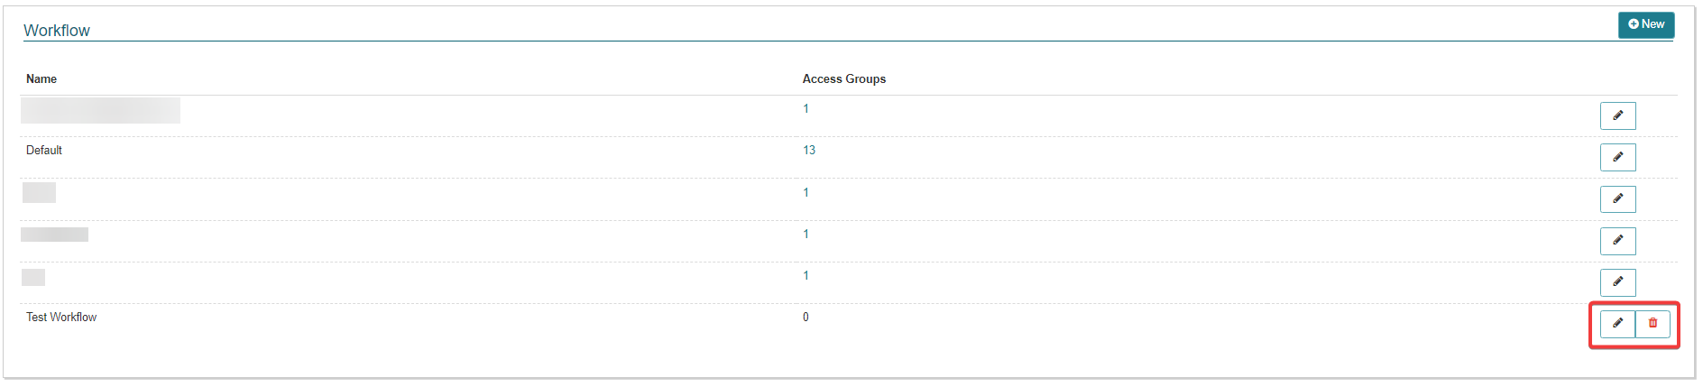
Task: Click pencil icon in row above Default
Action: tap(1617, 115)
